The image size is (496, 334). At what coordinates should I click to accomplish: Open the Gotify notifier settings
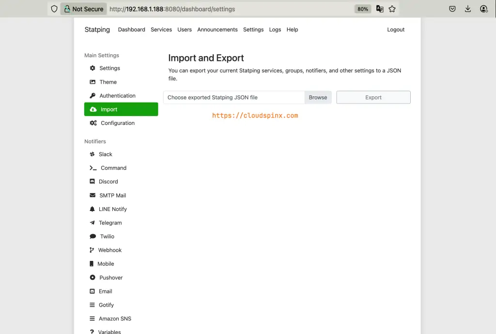pyautogui.click(x=106, y=305)
